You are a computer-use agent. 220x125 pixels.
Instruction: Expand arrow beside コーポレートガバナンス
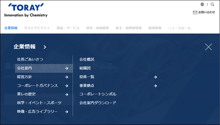tap(67, 86)
